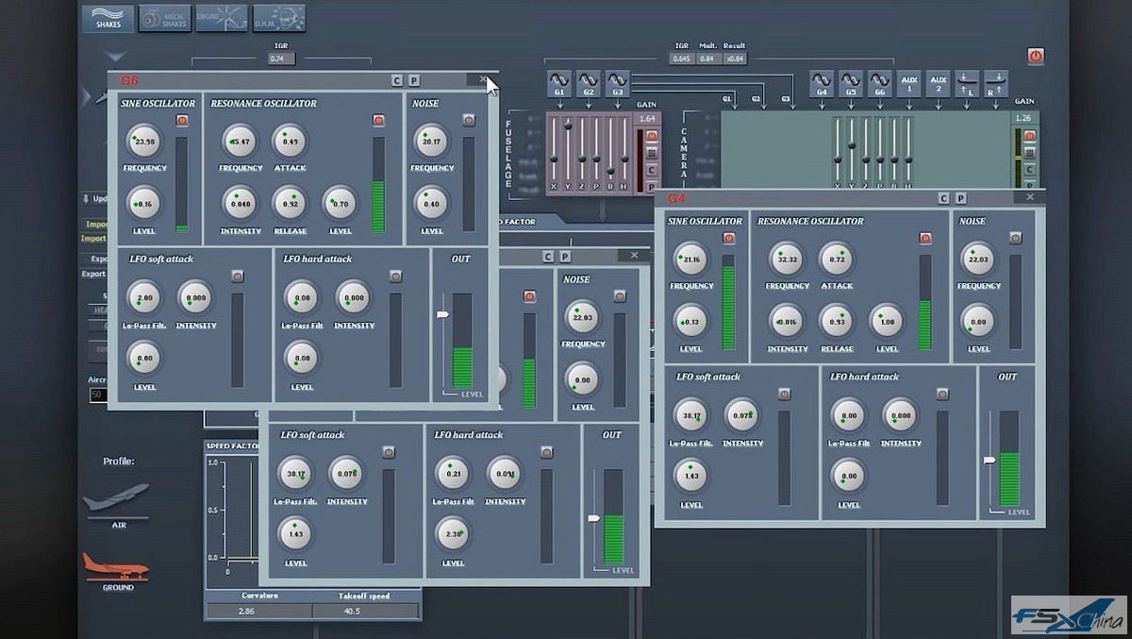Viewport: 1132px width, 639px height.
Task: Click the P button in Fuselage gain strip
Action: [651, 187]
